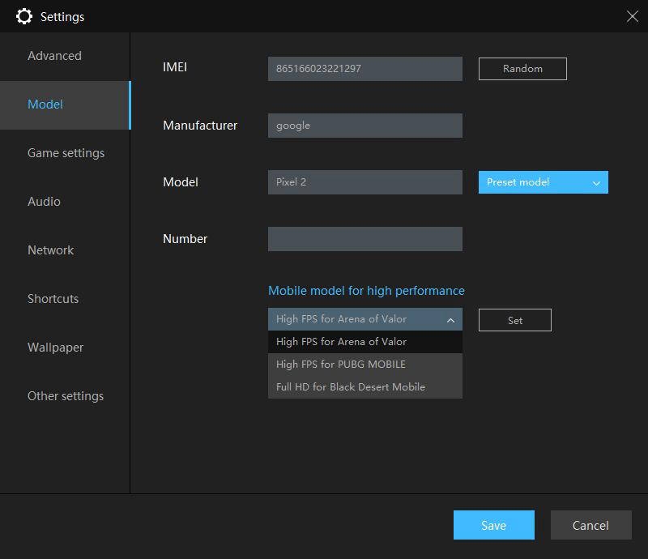Switch to Network settings
Image resolution: width=648 pixels, height=559 pixels.
click(50, 250)
